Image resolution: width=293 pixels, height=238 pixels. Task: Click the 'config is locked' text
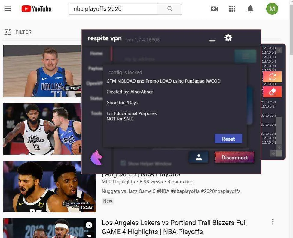point(125,72)
